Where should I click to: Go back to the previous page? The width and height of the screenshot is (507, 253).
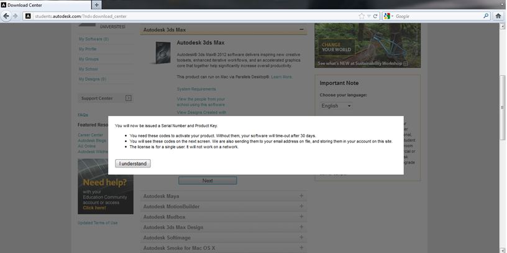point(6,16)
